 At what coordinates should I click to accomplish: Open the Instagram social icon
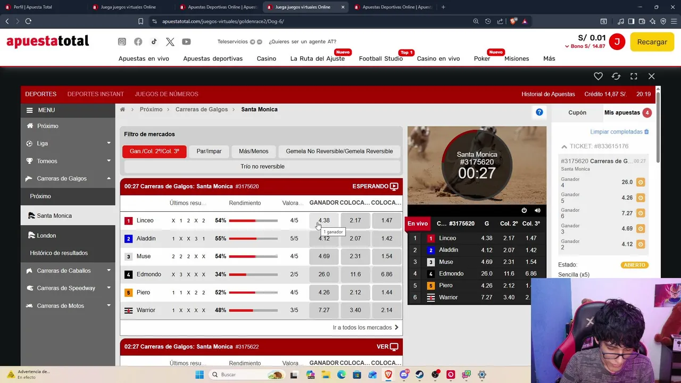122,41
